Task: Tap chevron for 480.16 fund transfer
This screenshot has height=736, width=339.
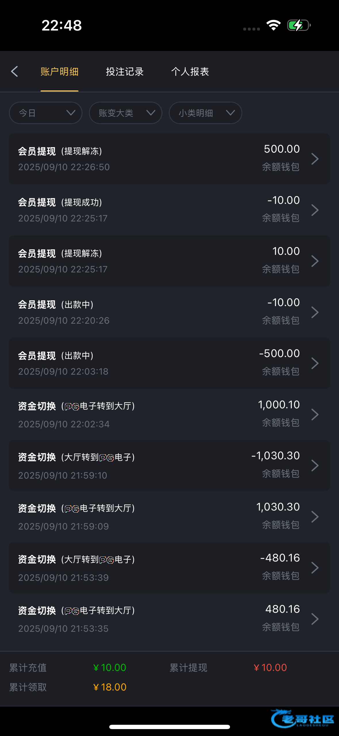Action: tap(315, 619)
